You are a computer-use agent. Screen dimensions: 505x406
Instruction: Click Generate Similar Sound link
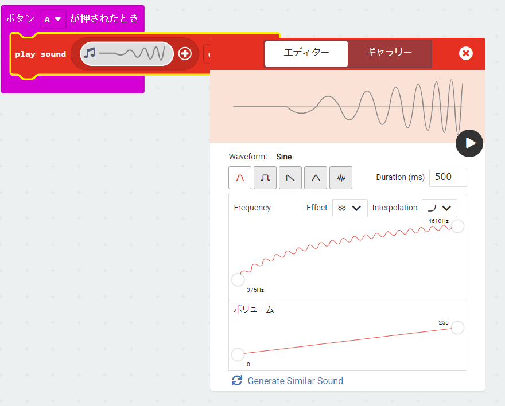click(295, 381)
